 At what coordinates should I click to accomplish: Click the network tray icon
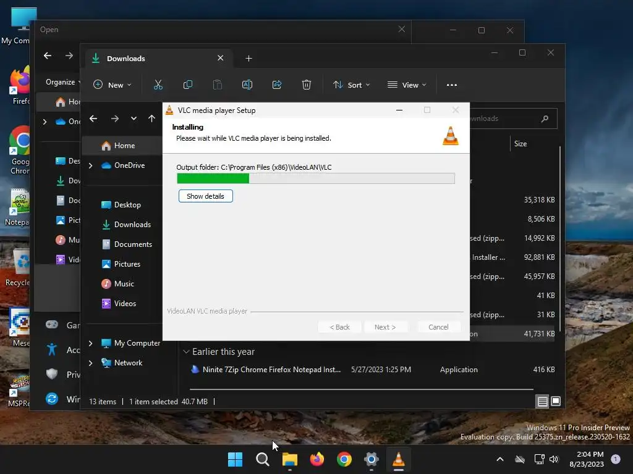[539, 459]
